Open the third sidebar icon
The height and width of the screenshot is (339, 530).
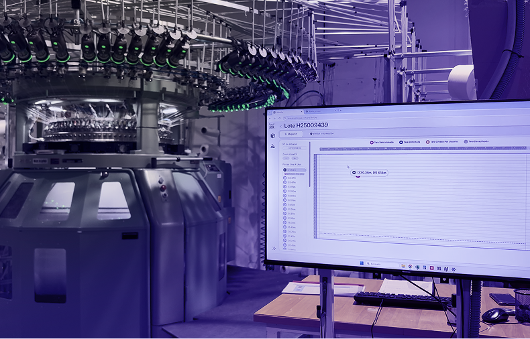click(x=272, y=145)
